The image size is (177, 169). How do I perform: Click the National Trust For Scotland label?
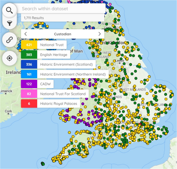[63, 94]
